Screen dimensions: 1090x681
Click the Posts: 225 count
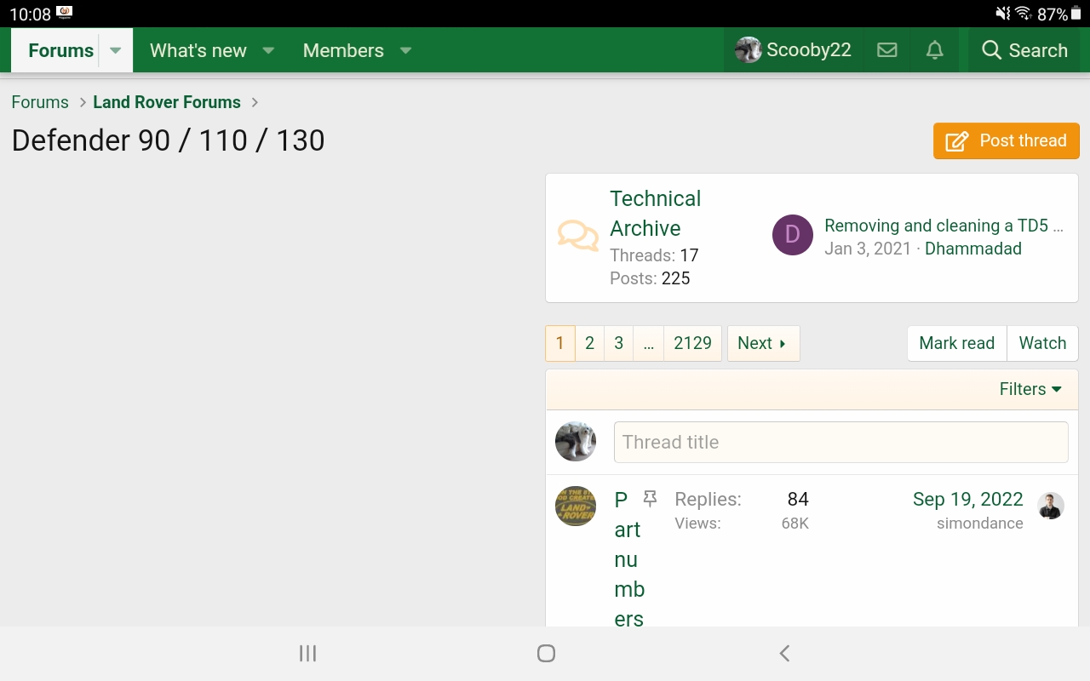pos(650,278)
